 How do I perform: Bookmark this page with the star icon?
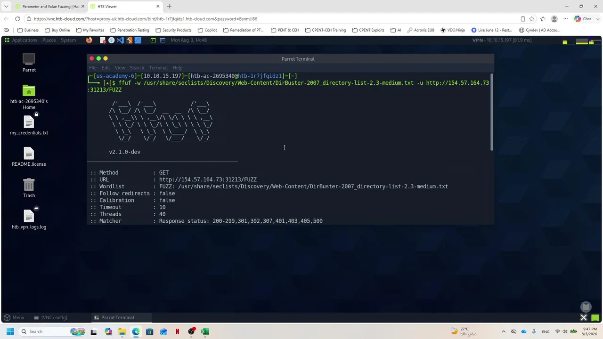[x=532, y=19]
